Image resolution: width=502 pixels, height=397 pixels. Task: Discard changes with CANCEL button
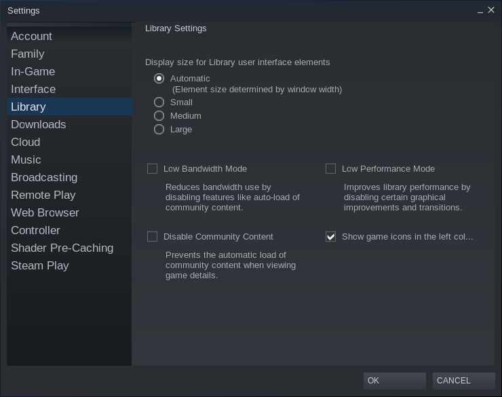464,381
